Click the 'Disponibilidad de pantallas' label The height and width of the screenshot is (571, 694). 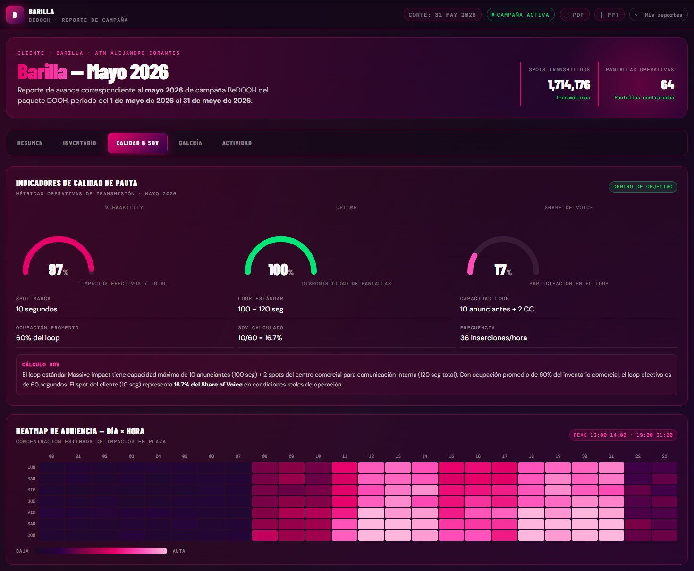(347, 284)
